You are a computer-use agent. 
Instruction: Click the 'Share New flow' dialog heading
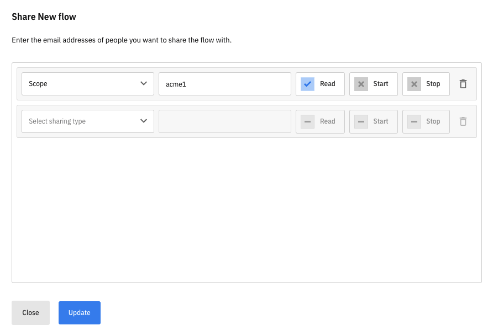click(44, 17)
